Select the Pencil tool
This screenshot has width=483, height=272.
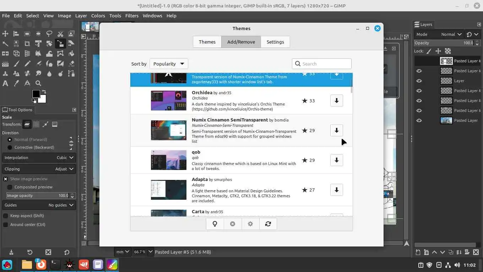pos(27,64)
